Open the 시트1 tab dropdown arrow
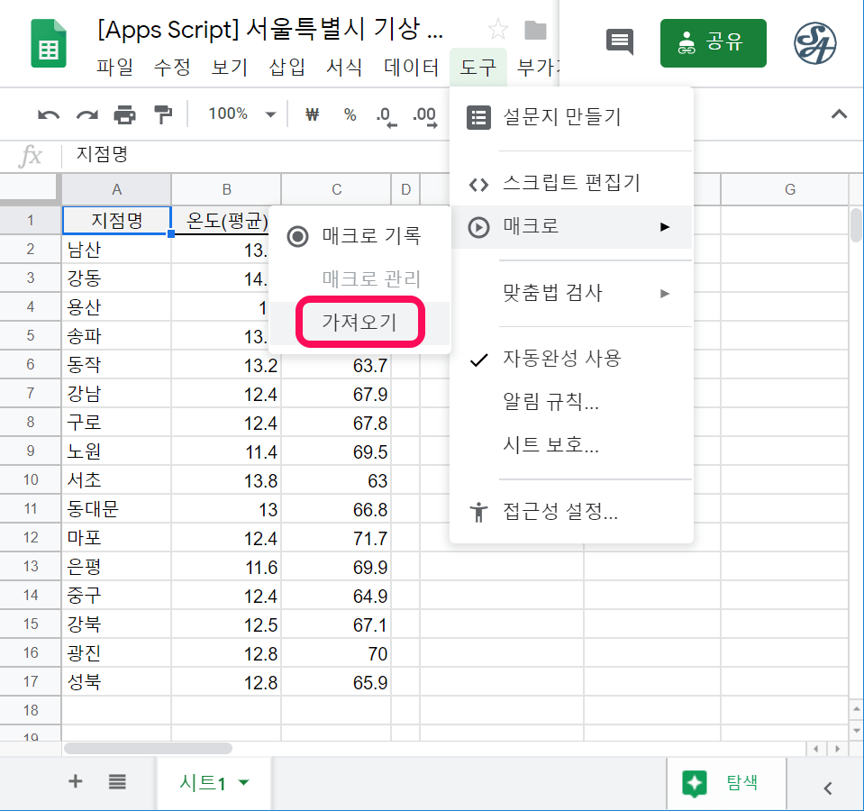The width and height of the screenshot is (864, 811). click(243, 784)
